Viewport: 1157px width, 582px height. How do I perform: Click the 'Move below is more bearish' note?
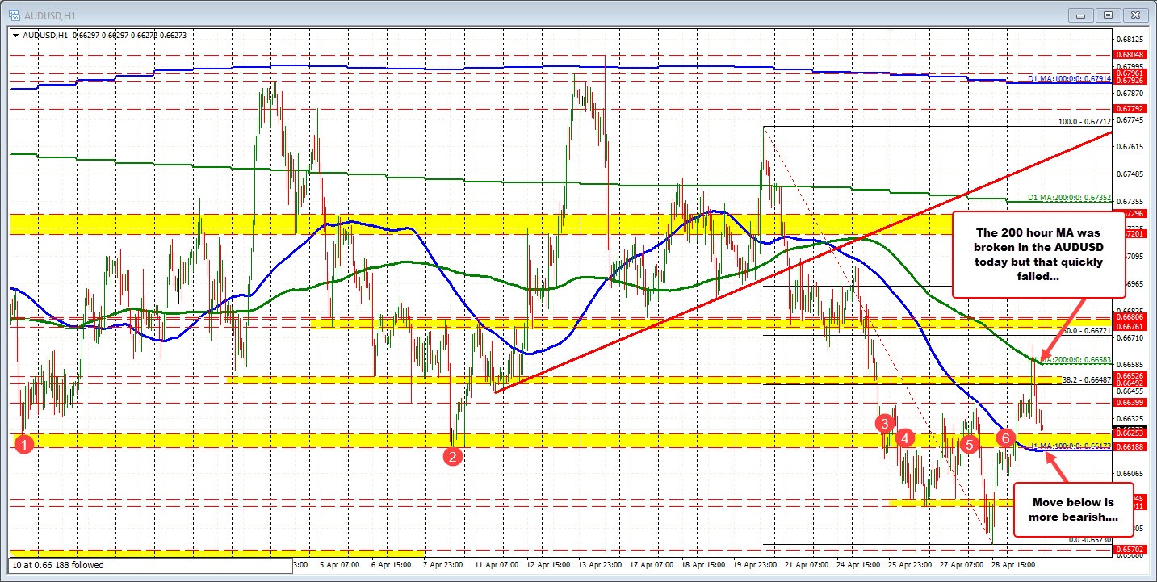(x=1074, y=508)
